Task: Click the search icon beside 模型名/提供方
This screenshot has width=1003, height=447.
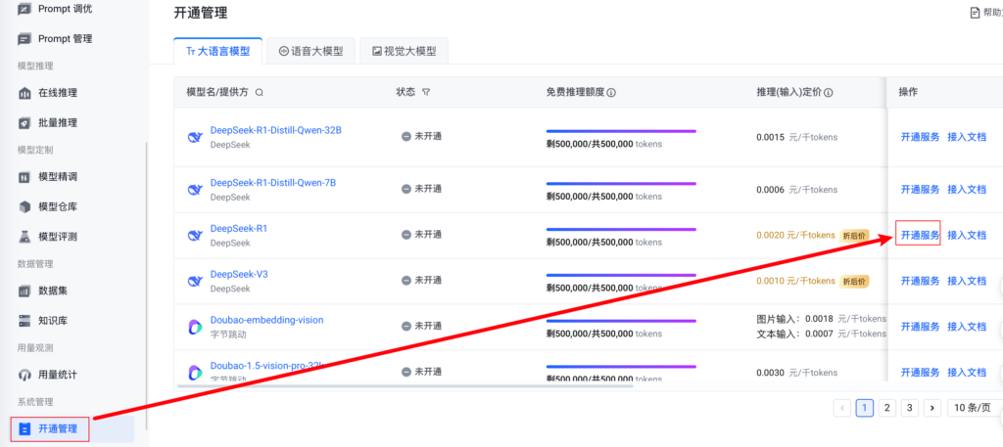Action: point(259,92)
